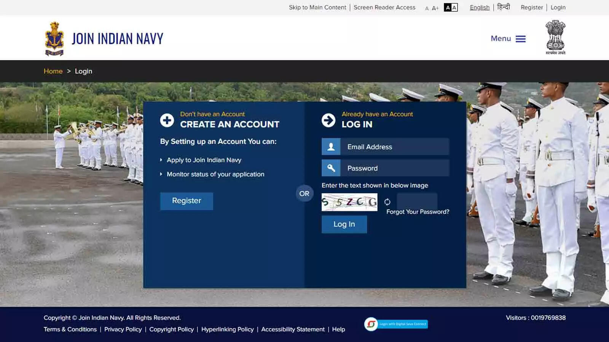Viewport: 609px width, 342px height.
Task: Expand Menu to view navigation options
Action: (501, 38)
